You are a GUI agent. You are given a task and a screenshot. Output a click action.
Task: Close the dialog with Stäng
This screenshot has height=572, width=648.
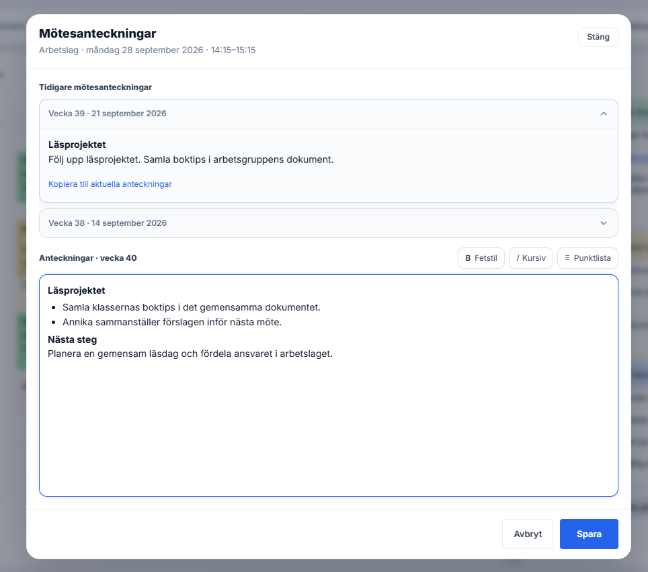click(598, 37)
